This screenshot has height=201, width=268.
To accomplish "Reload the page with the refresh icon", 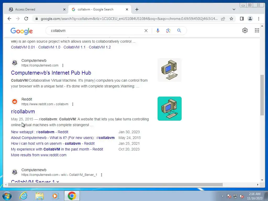I will (x=26, y=19).
